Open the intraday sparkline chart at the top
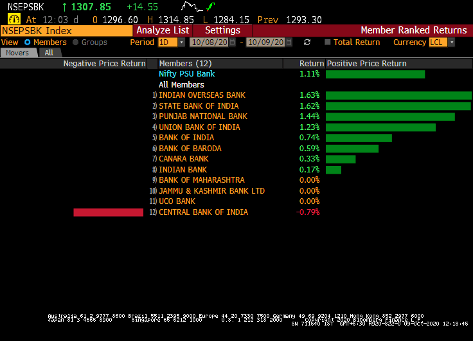This screenshot has height=341, width=473. point(195,7)
